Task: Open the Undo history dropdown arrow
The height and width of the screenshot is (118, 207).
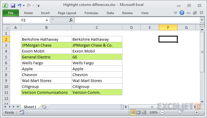Action: click(24, 6)
